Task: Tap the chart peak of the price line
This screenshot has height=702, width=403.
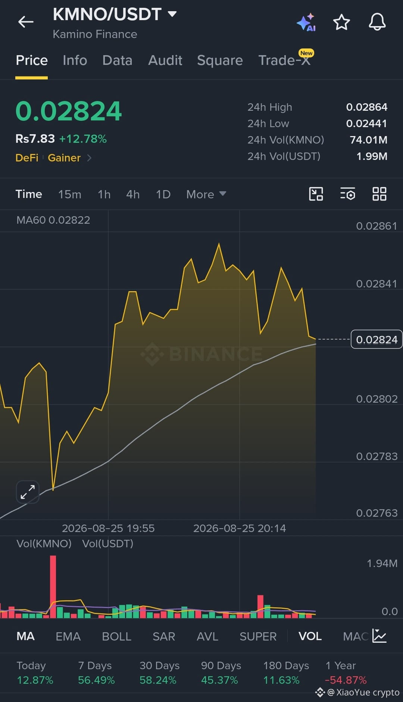Action: coord(219,244)
